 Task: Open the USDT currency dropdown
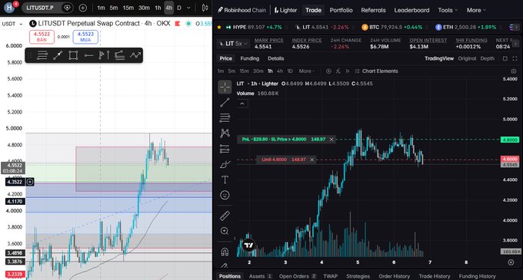tap(12, 24)
